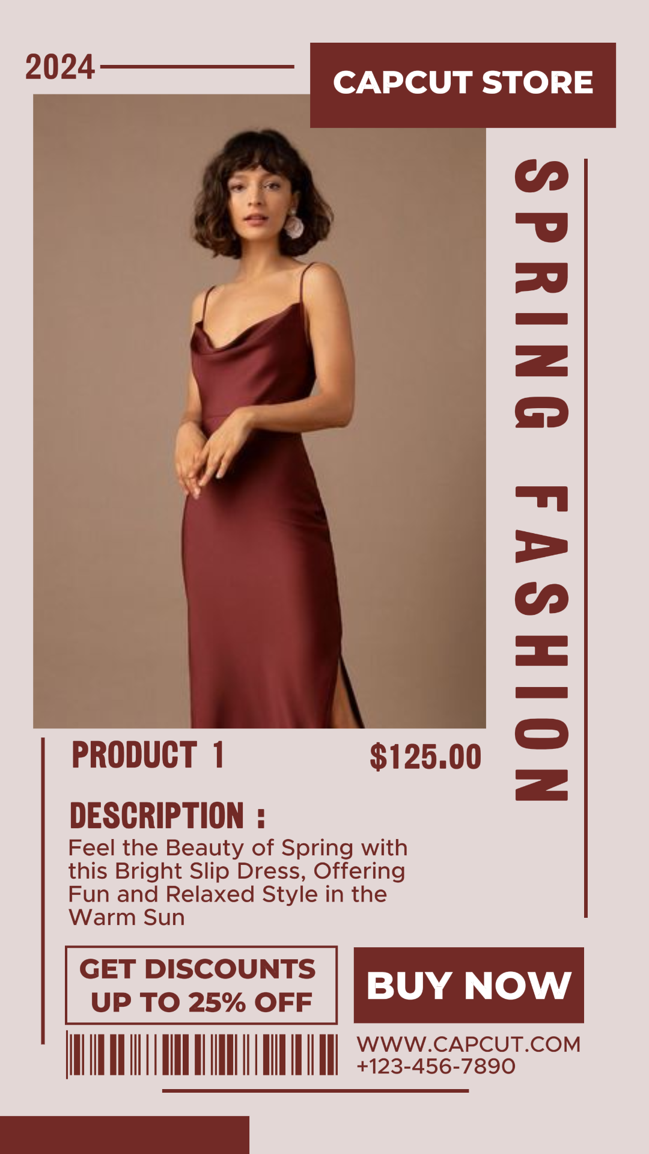
Task: Select the DESCRIPTION heading
Action: pyautogui.click(x=167, y=816)
